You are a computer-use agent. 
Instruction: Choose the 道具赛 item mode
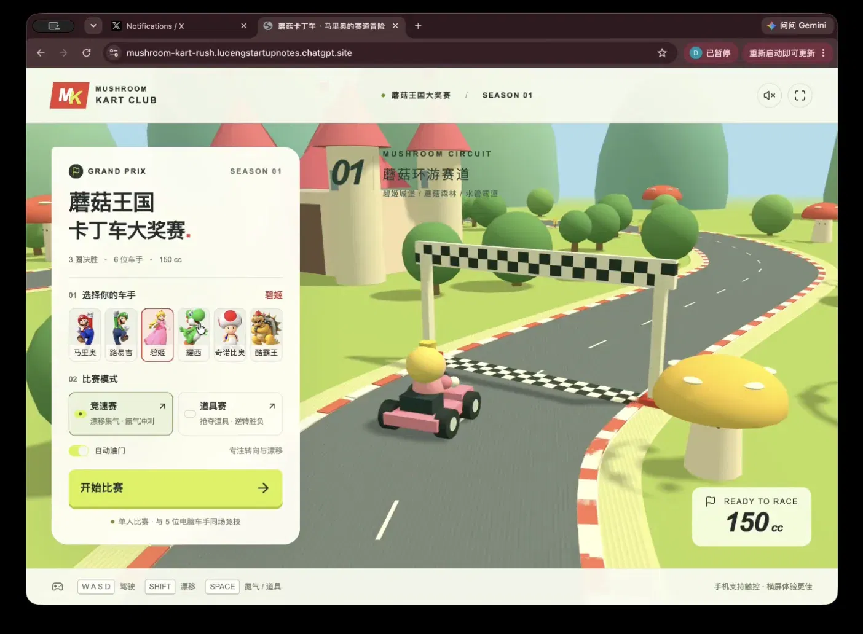[x=231, y=413]
